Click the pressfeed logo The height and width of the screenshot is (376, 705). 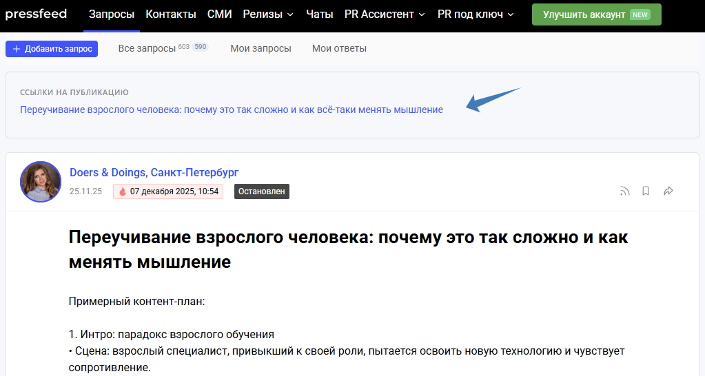tap(36, 14)
